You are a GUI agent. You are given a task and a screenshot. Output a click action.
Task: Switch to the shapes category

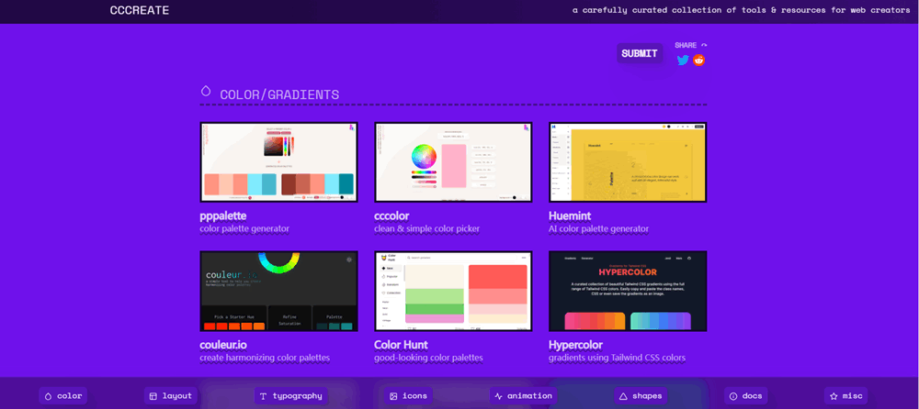tap(640, 396)
